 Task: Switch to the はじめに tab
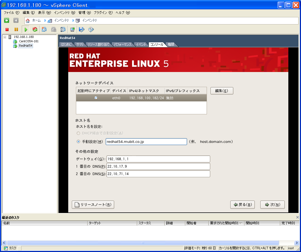[x=66, y=45]
